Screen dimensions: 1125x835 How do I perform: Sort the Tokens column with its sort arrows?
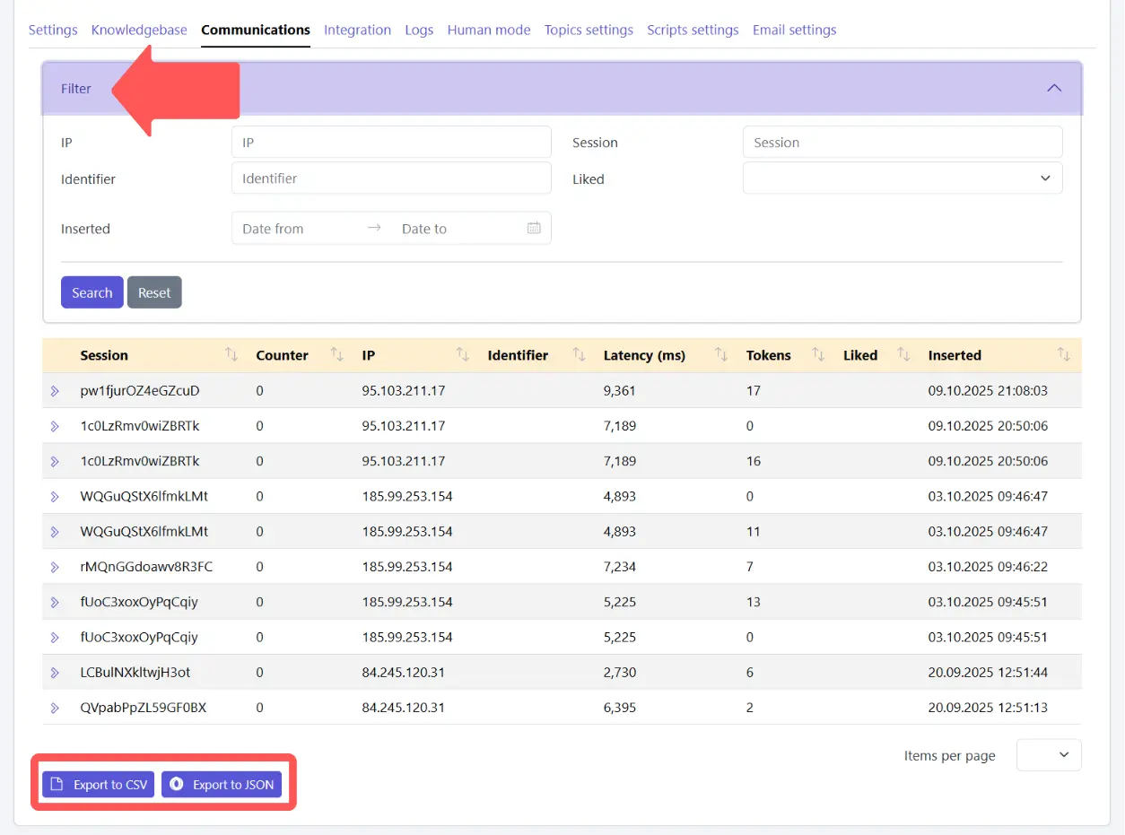point(816,354)
